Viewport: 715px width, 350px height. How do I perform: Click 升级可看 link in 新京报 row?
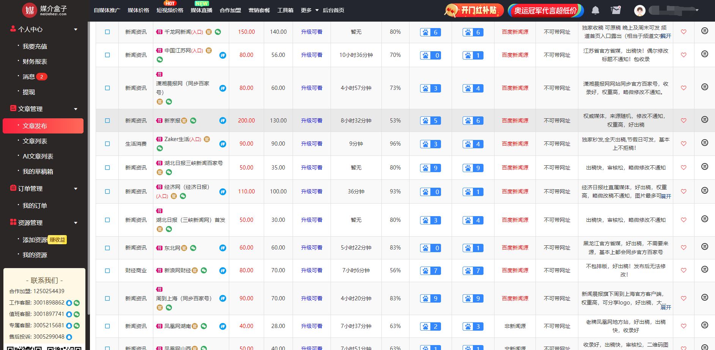(312, 121)
